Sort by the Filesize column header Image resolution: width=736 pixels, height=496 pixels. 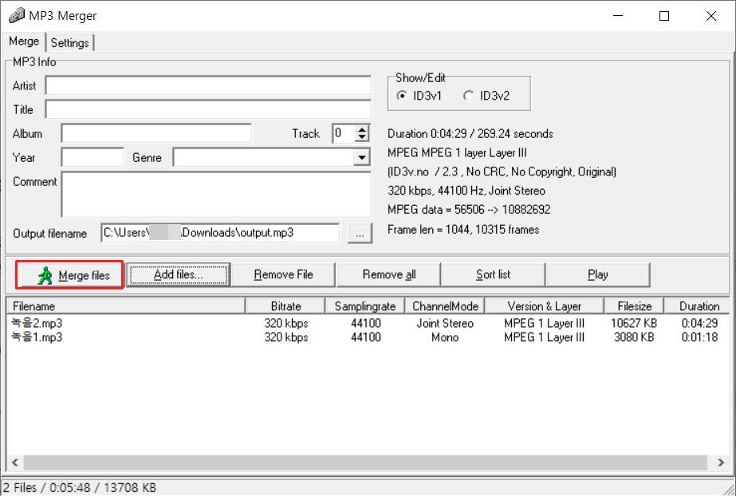click(634, 306)
